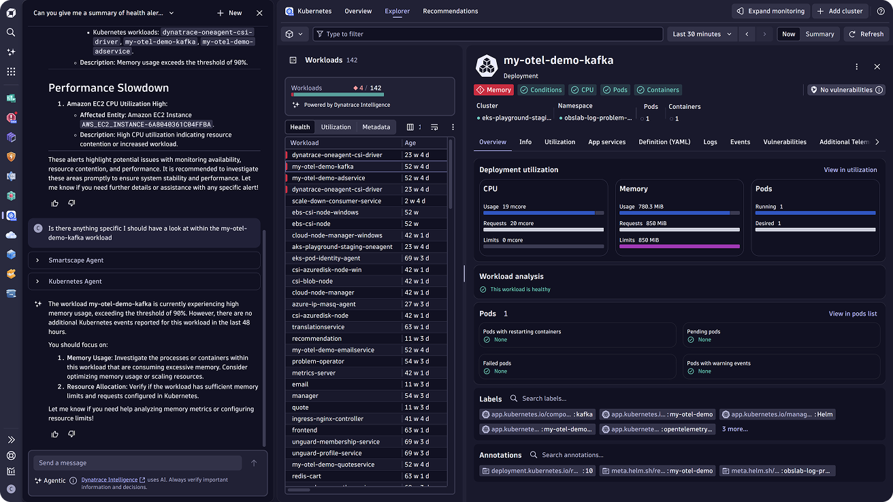The height and width of the screenshot is (502, 893).
Task: Click thumbs down on the kafka response
Action: pyautogui.click(x=71, y=434)
